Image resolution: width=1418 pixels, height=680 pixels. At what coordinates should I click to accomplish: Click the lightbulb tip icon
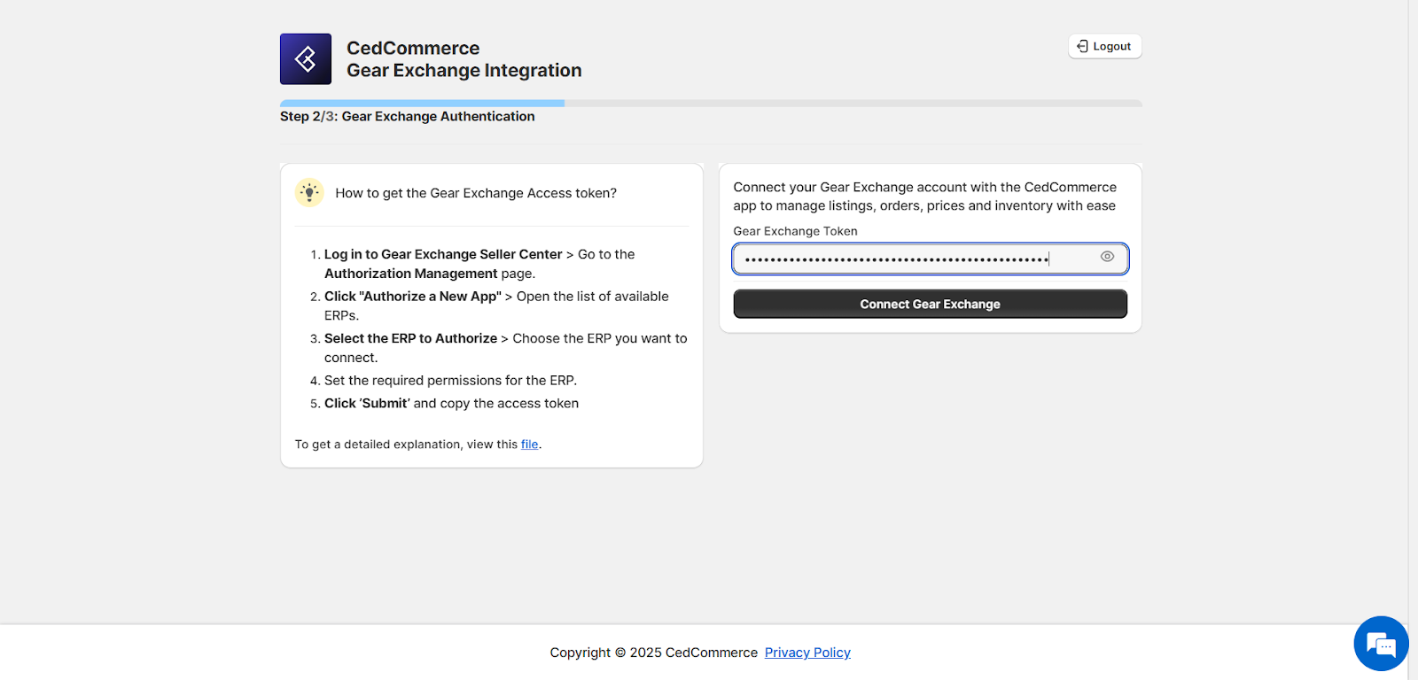click(x=309, y=192)
